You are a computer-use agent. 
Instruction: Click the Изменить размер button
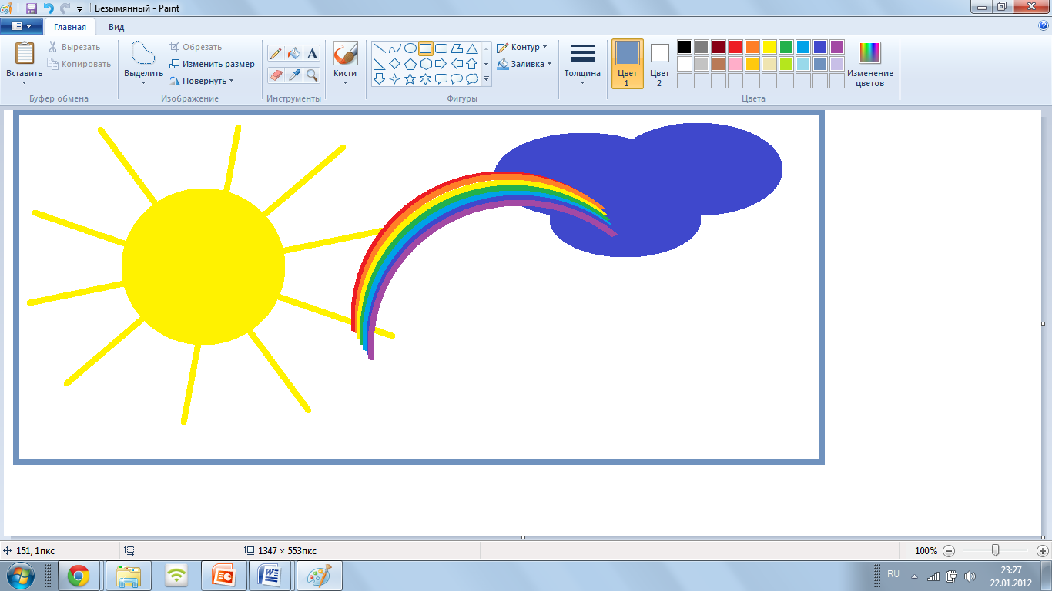(x=213, y=64)
